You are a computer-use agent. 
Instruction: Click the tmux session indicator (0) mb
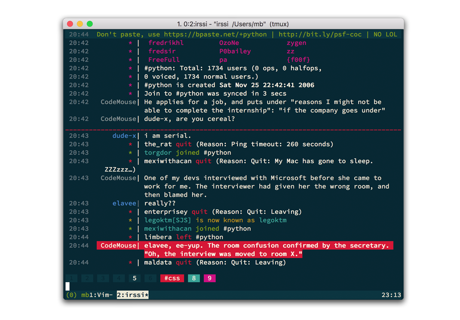point(77,295)
